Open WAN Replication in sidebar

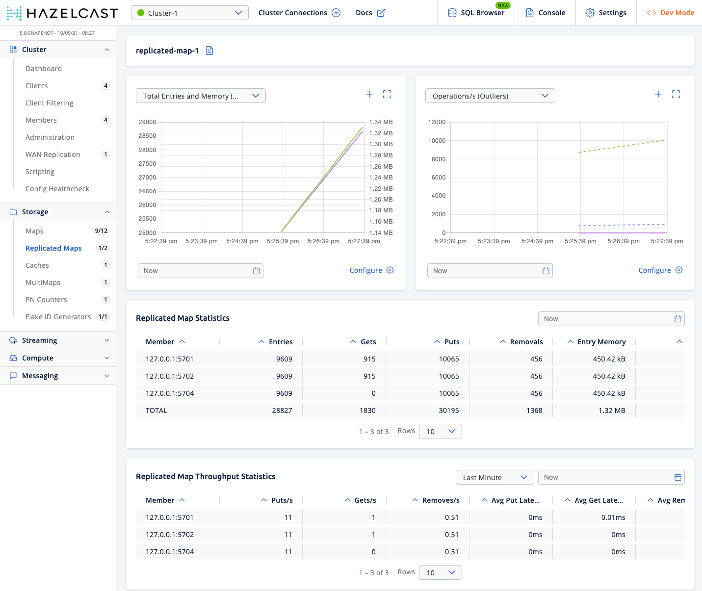point(52,154)
